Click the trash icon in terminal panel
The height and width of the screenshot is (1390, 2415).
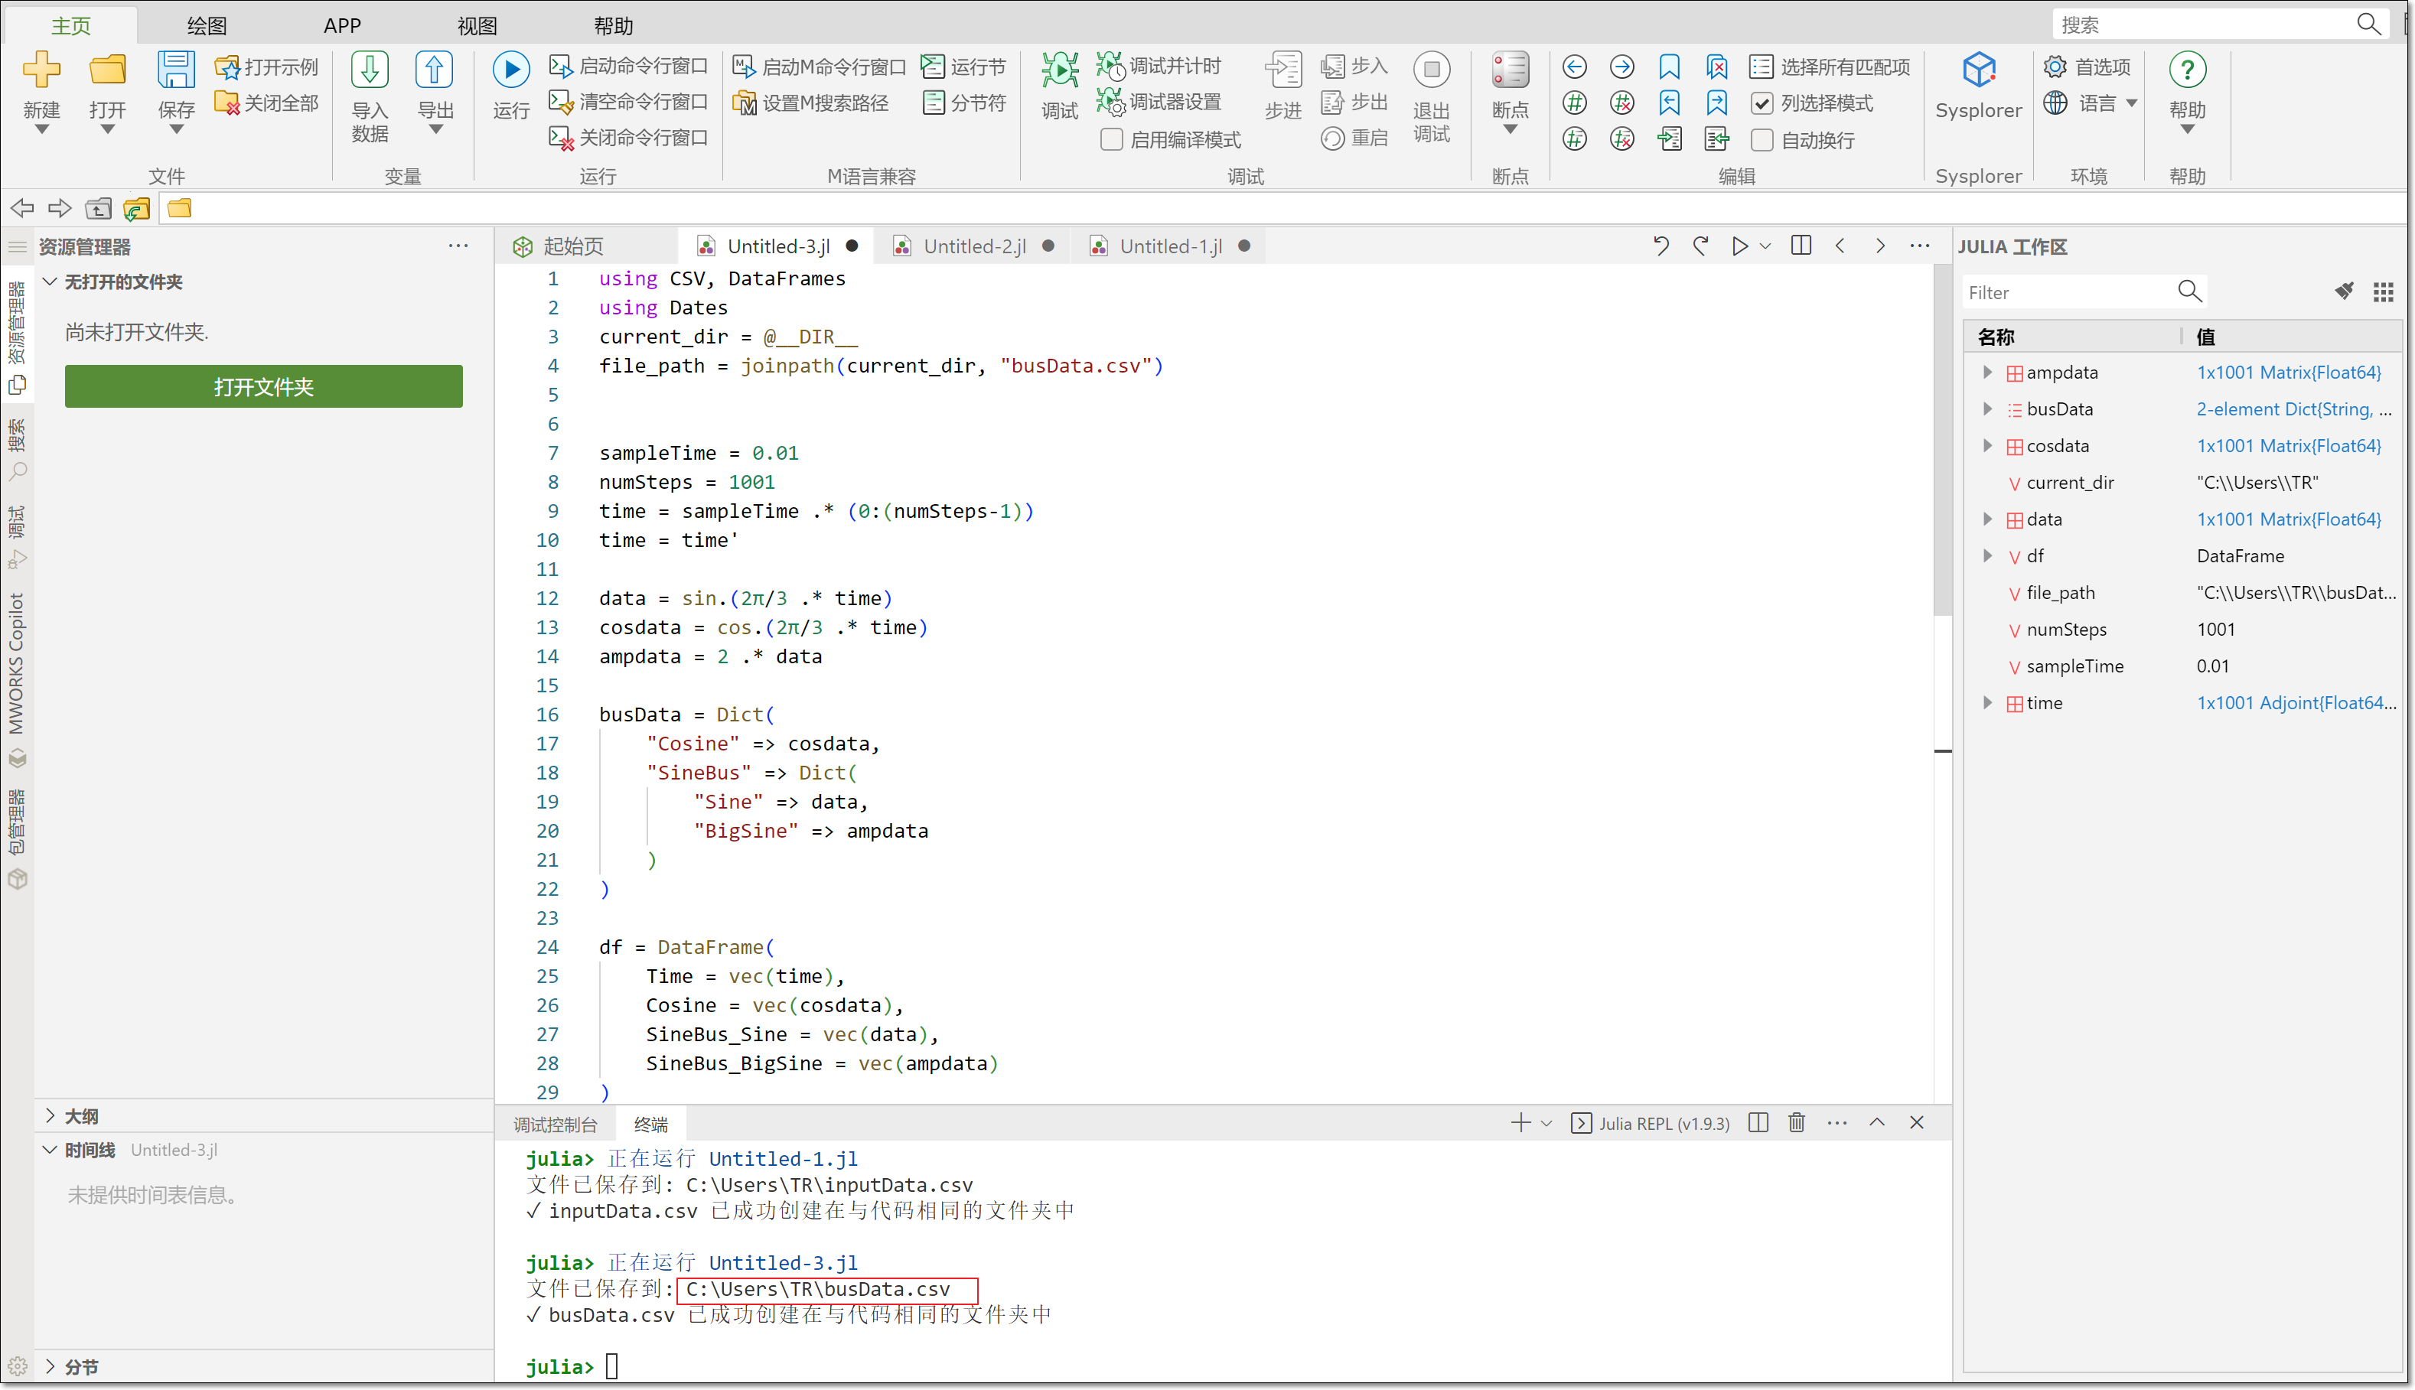click(1796, 1123)
